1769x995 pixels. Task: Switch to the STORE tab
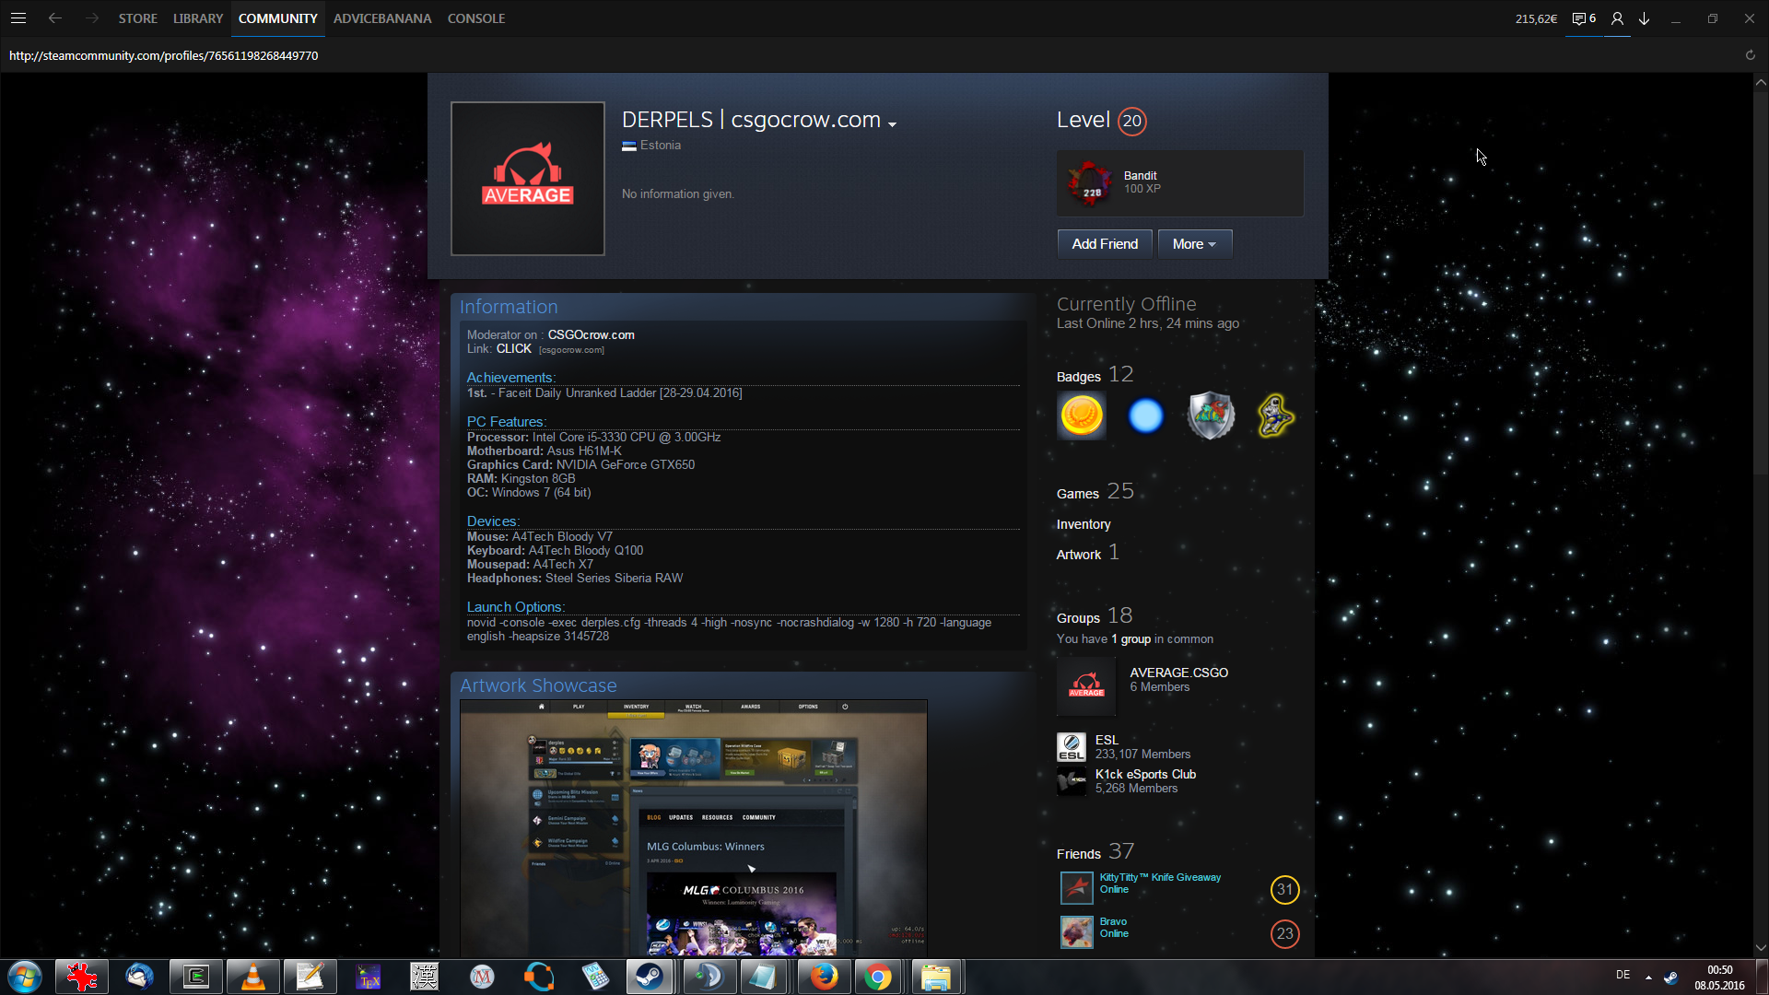click(x=137, y=18)
